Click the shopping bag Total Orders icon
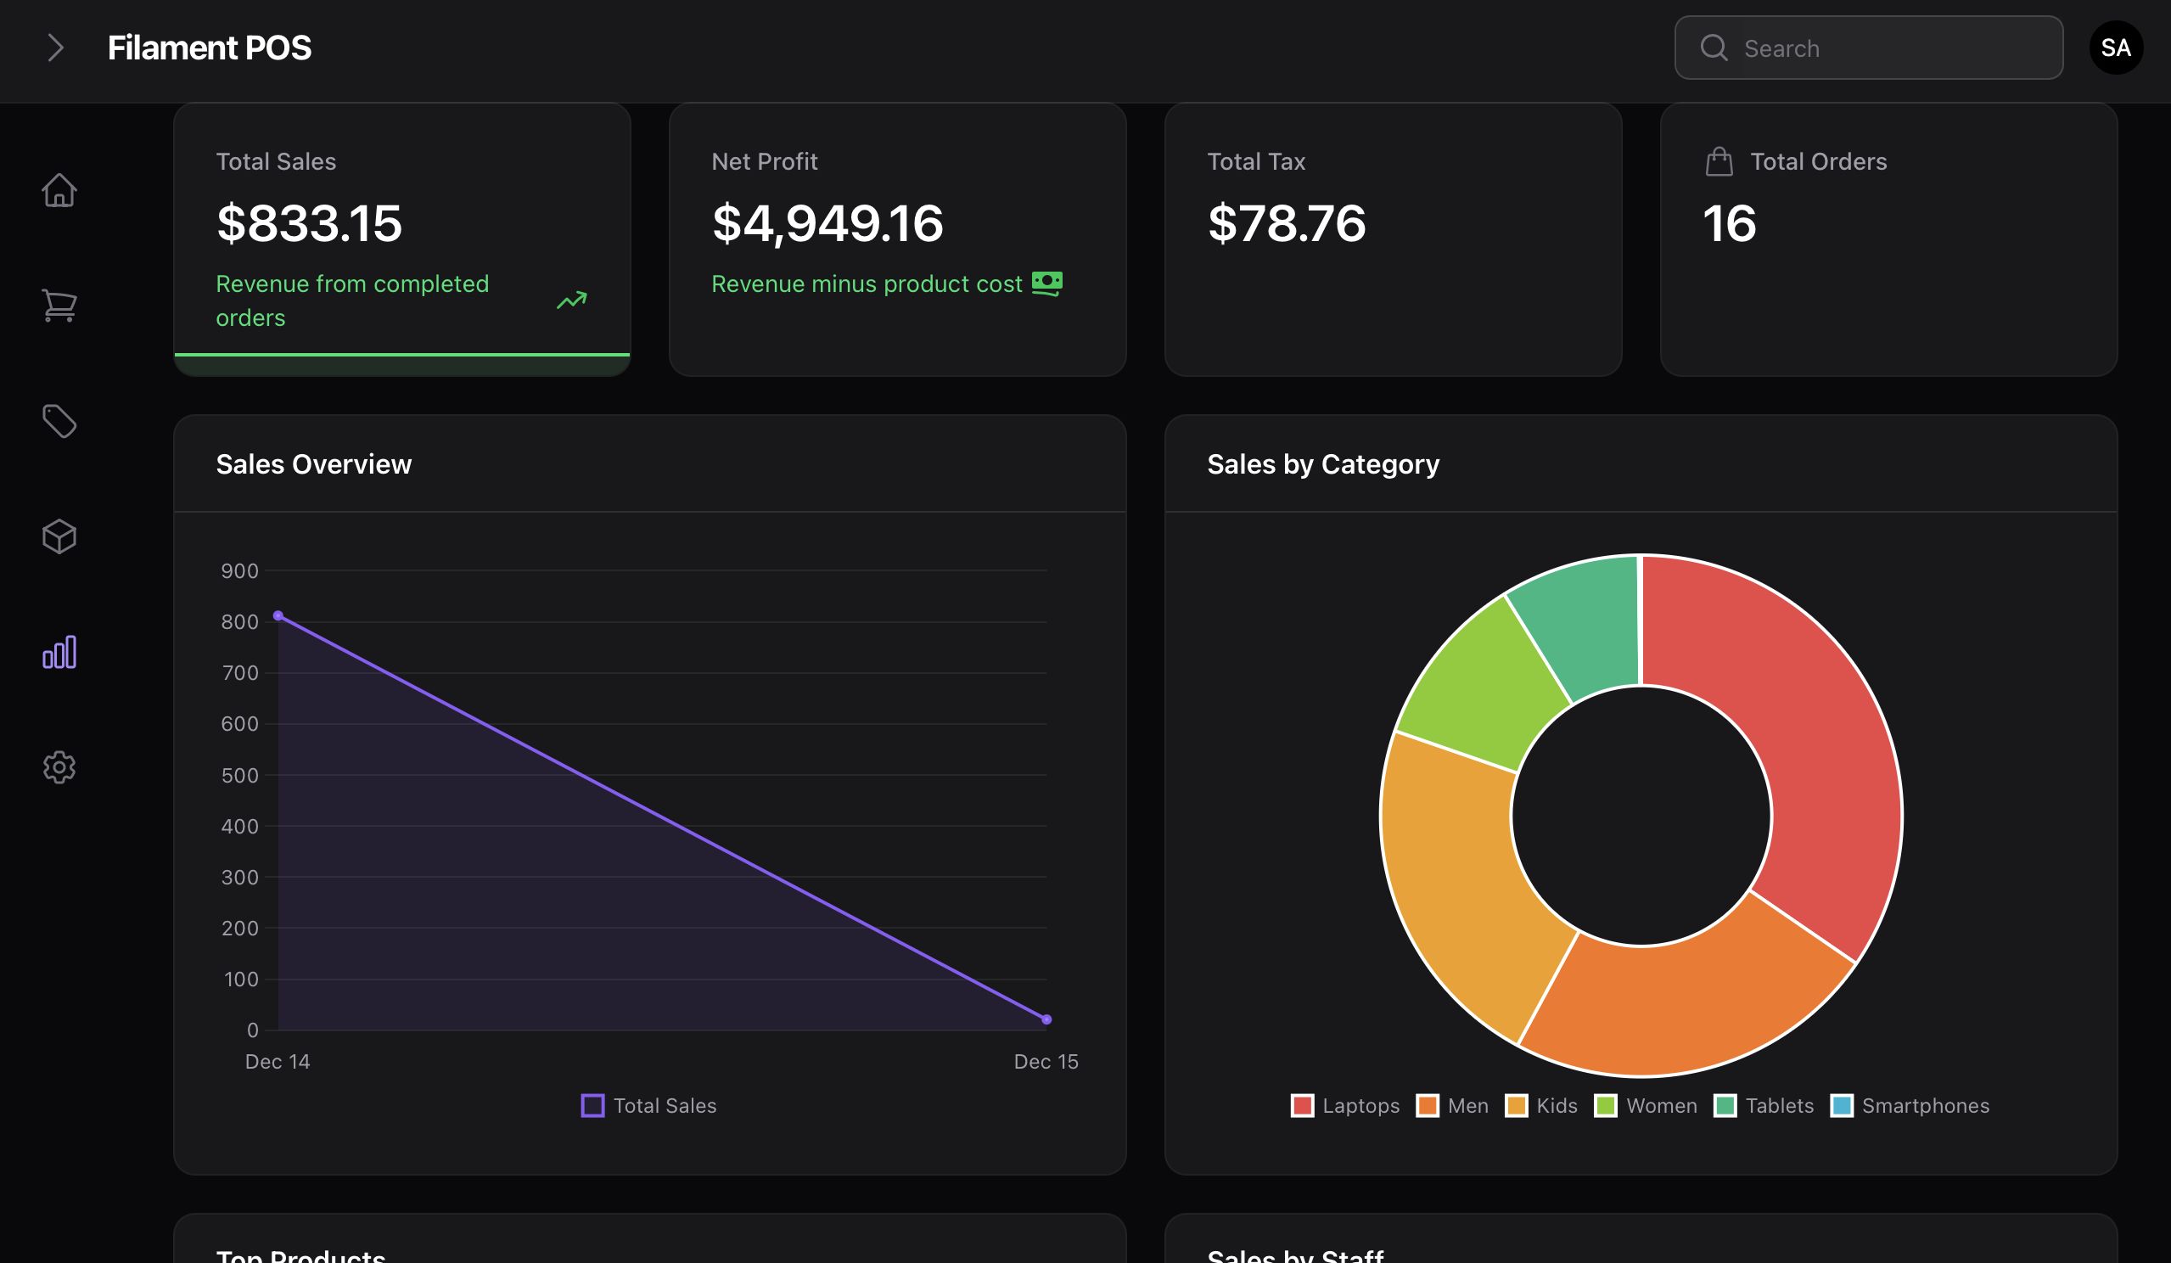 click(x=1719, y=162)
